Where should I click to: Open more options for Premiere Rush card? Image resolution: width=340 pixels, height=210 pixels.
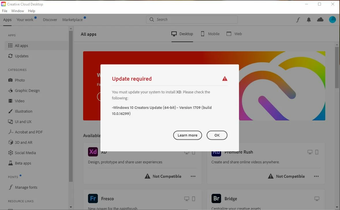click(316, 176)
